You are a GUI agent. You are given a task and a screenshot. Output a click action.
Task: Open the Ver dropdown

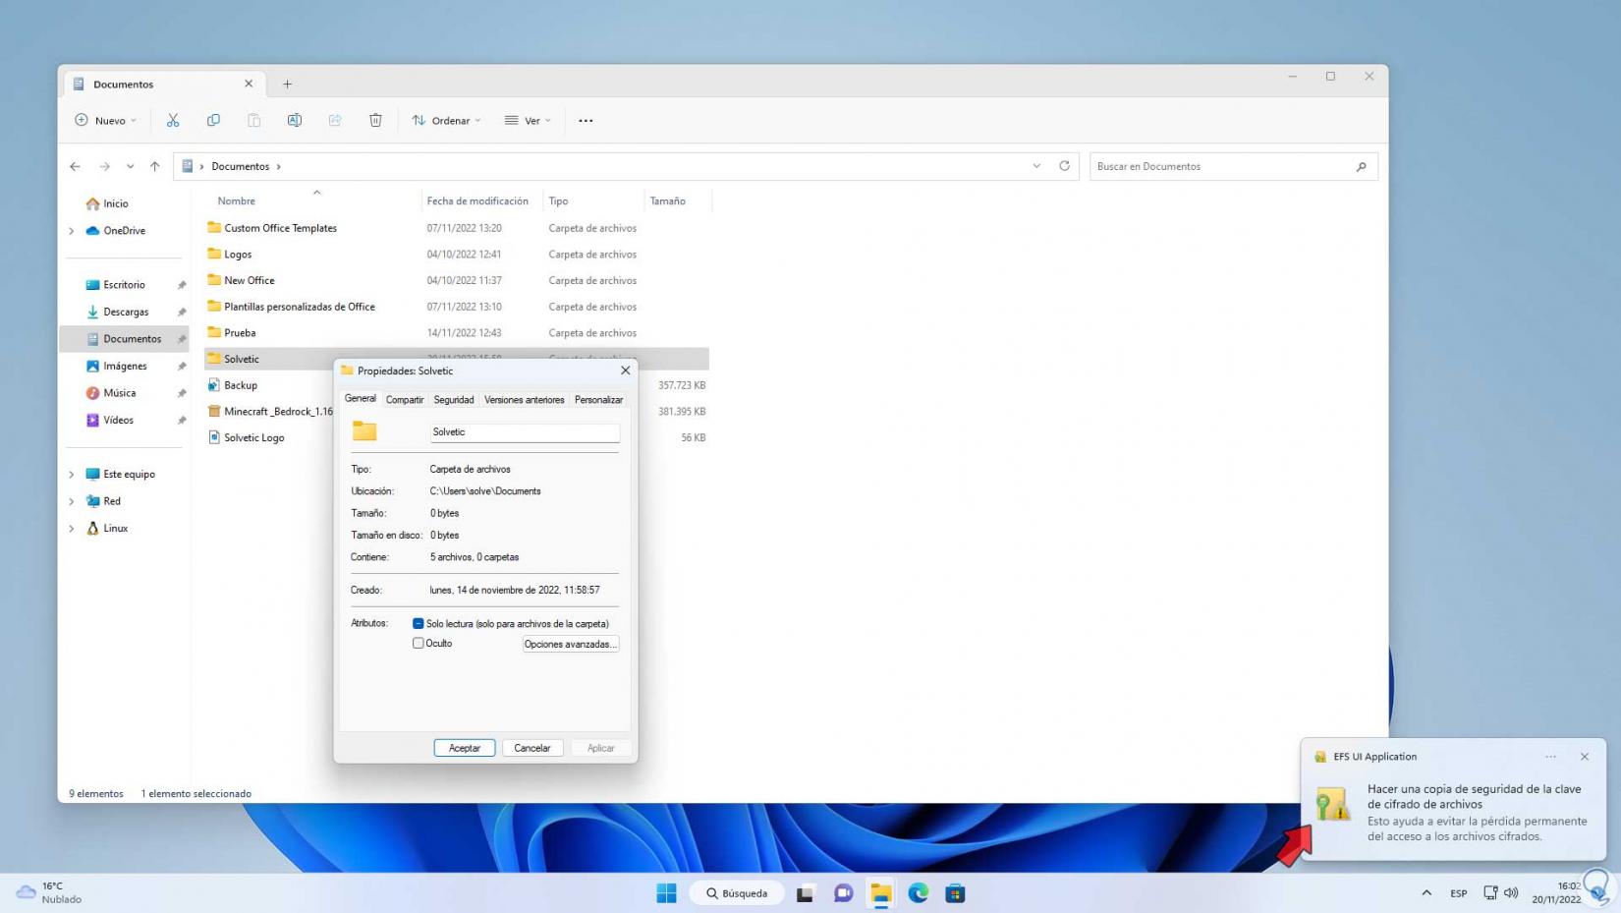tap(529, 120)
